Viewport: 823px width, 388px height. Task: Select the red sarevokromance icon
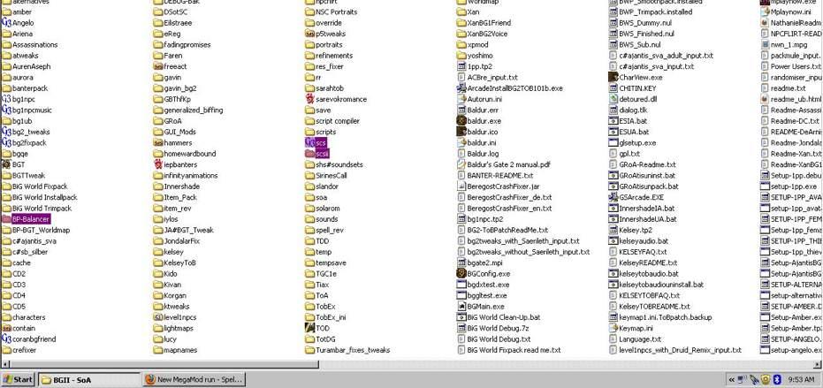click(x=309, y=99)
